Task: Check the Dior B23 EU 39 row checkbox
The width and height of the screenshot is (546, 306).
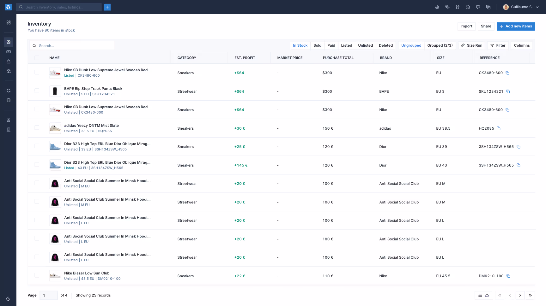Action: click(x=37, y=146)
